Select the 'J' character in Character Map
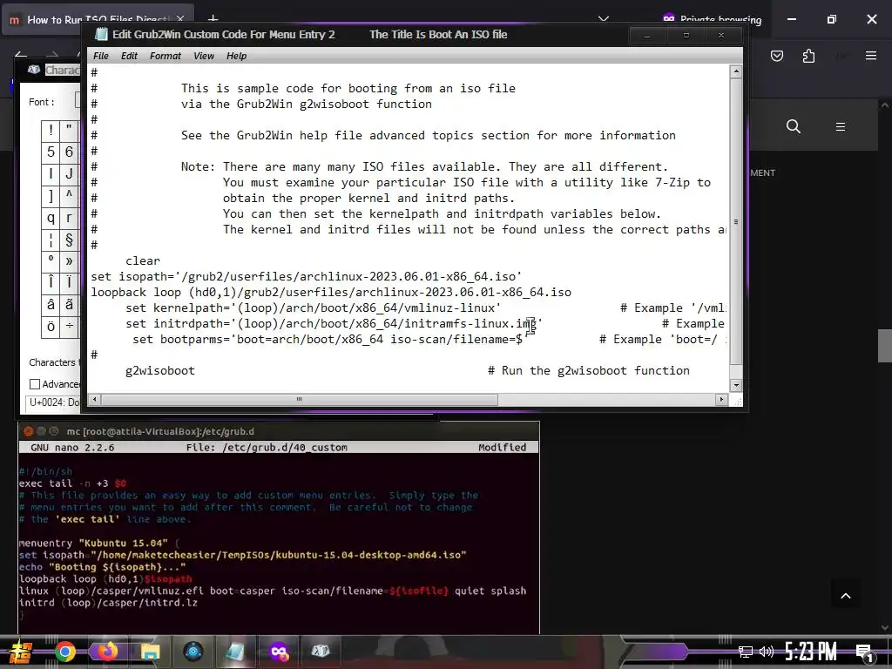 69,173
